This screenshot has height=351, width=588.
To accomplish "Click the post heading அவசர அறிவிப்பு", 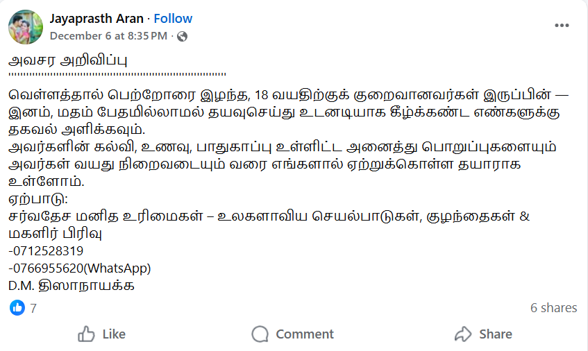I will point(68,60).
